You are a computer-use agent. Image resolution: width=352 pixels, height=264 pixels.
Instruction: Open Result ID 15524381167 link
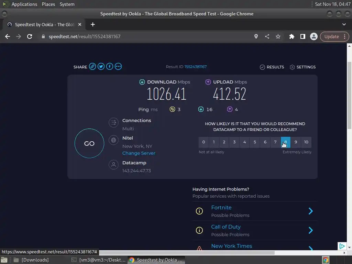(196, 67)
